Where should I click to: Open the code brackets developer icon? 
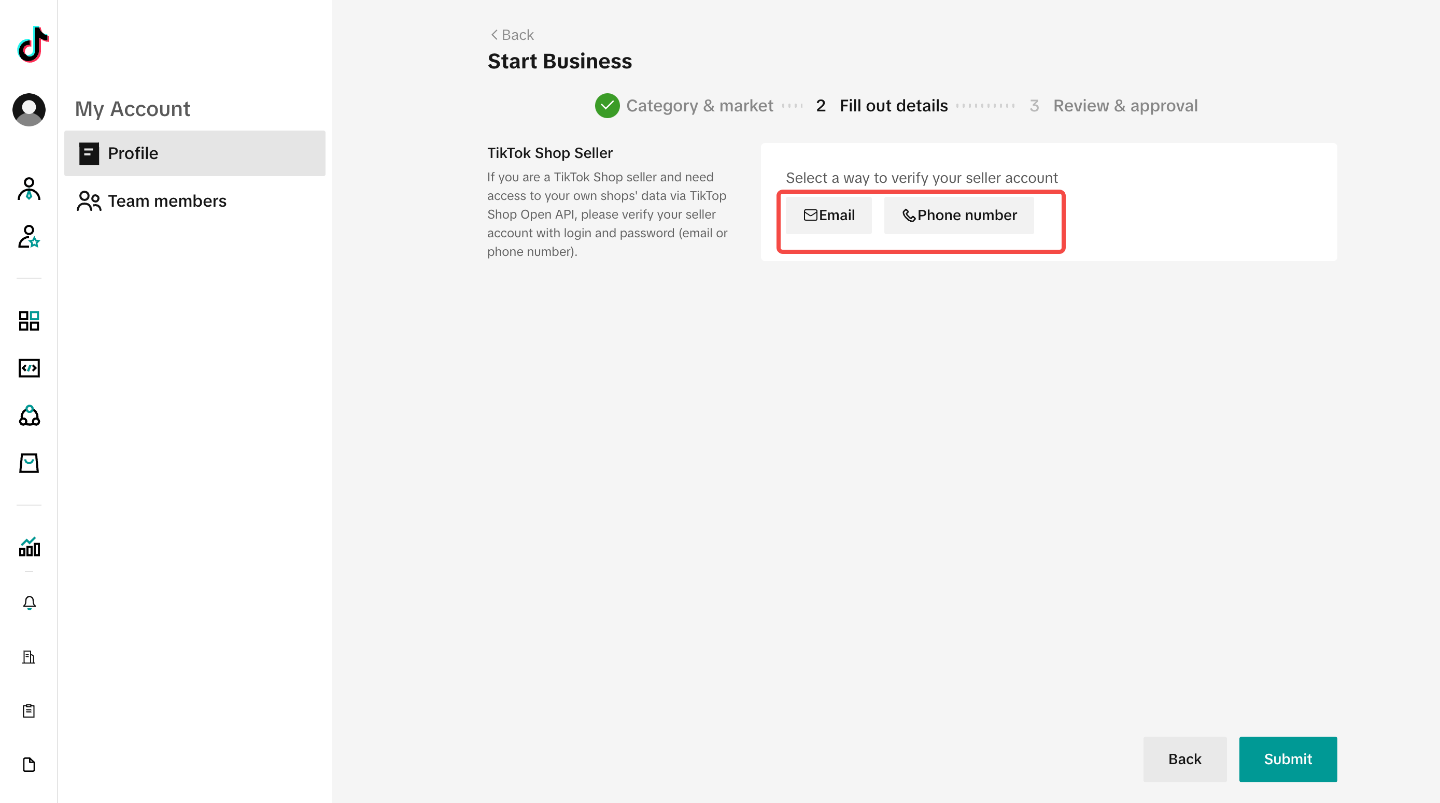pyautogui.click(x=29, y=368)
